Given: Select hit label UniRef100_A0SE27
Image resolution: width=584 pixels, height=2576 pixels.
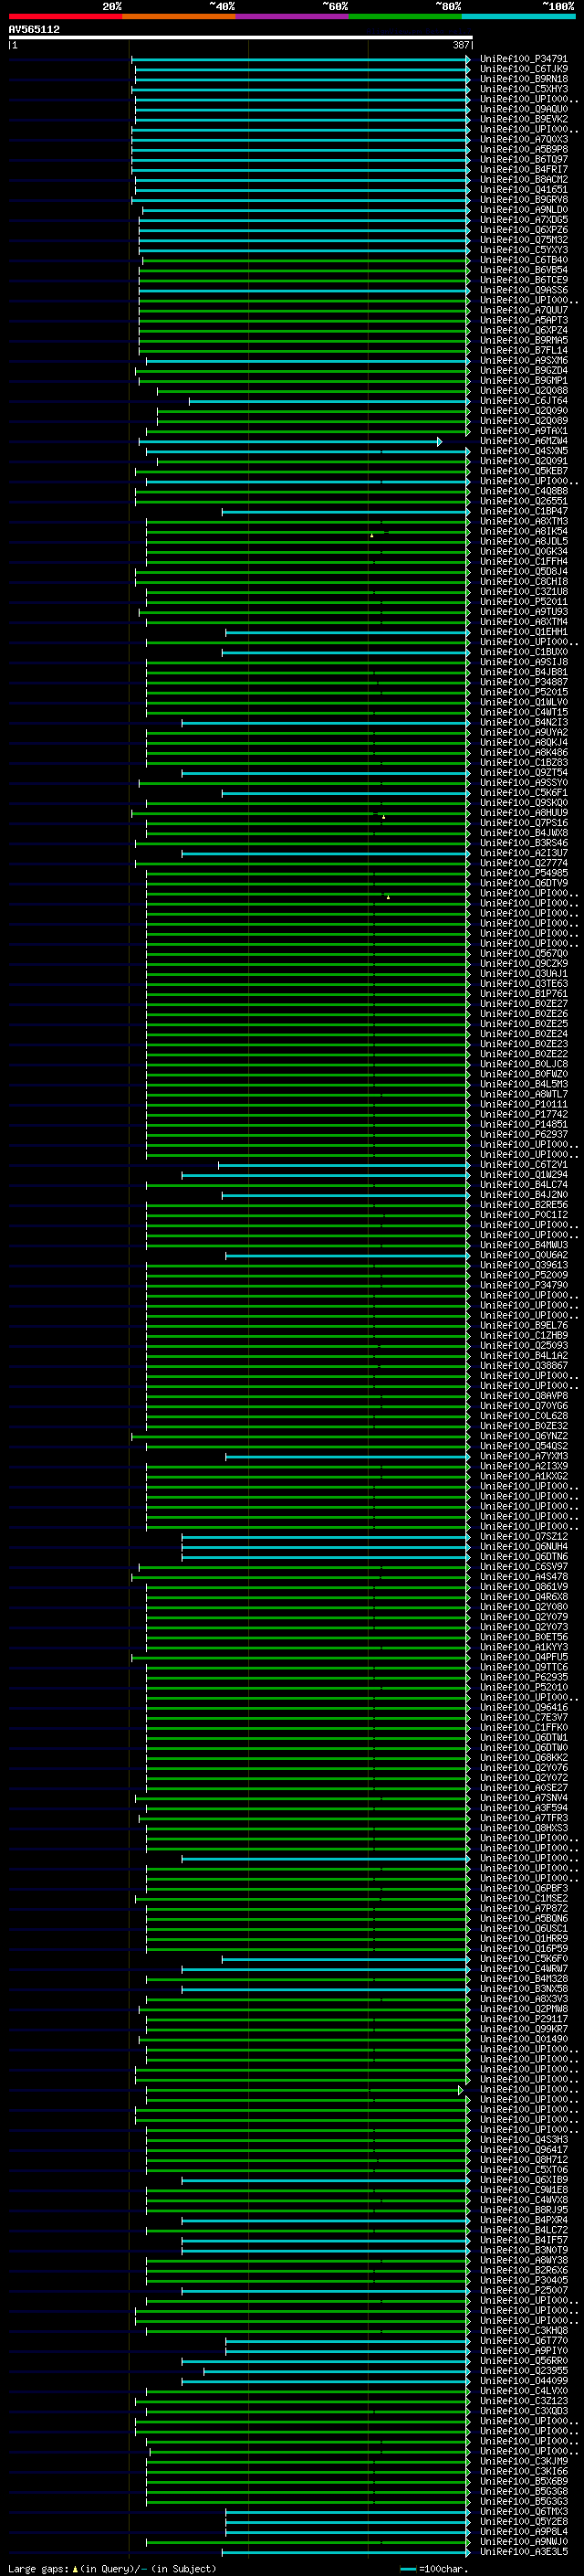Looking at the screenshot, I should pos(524,1788).
